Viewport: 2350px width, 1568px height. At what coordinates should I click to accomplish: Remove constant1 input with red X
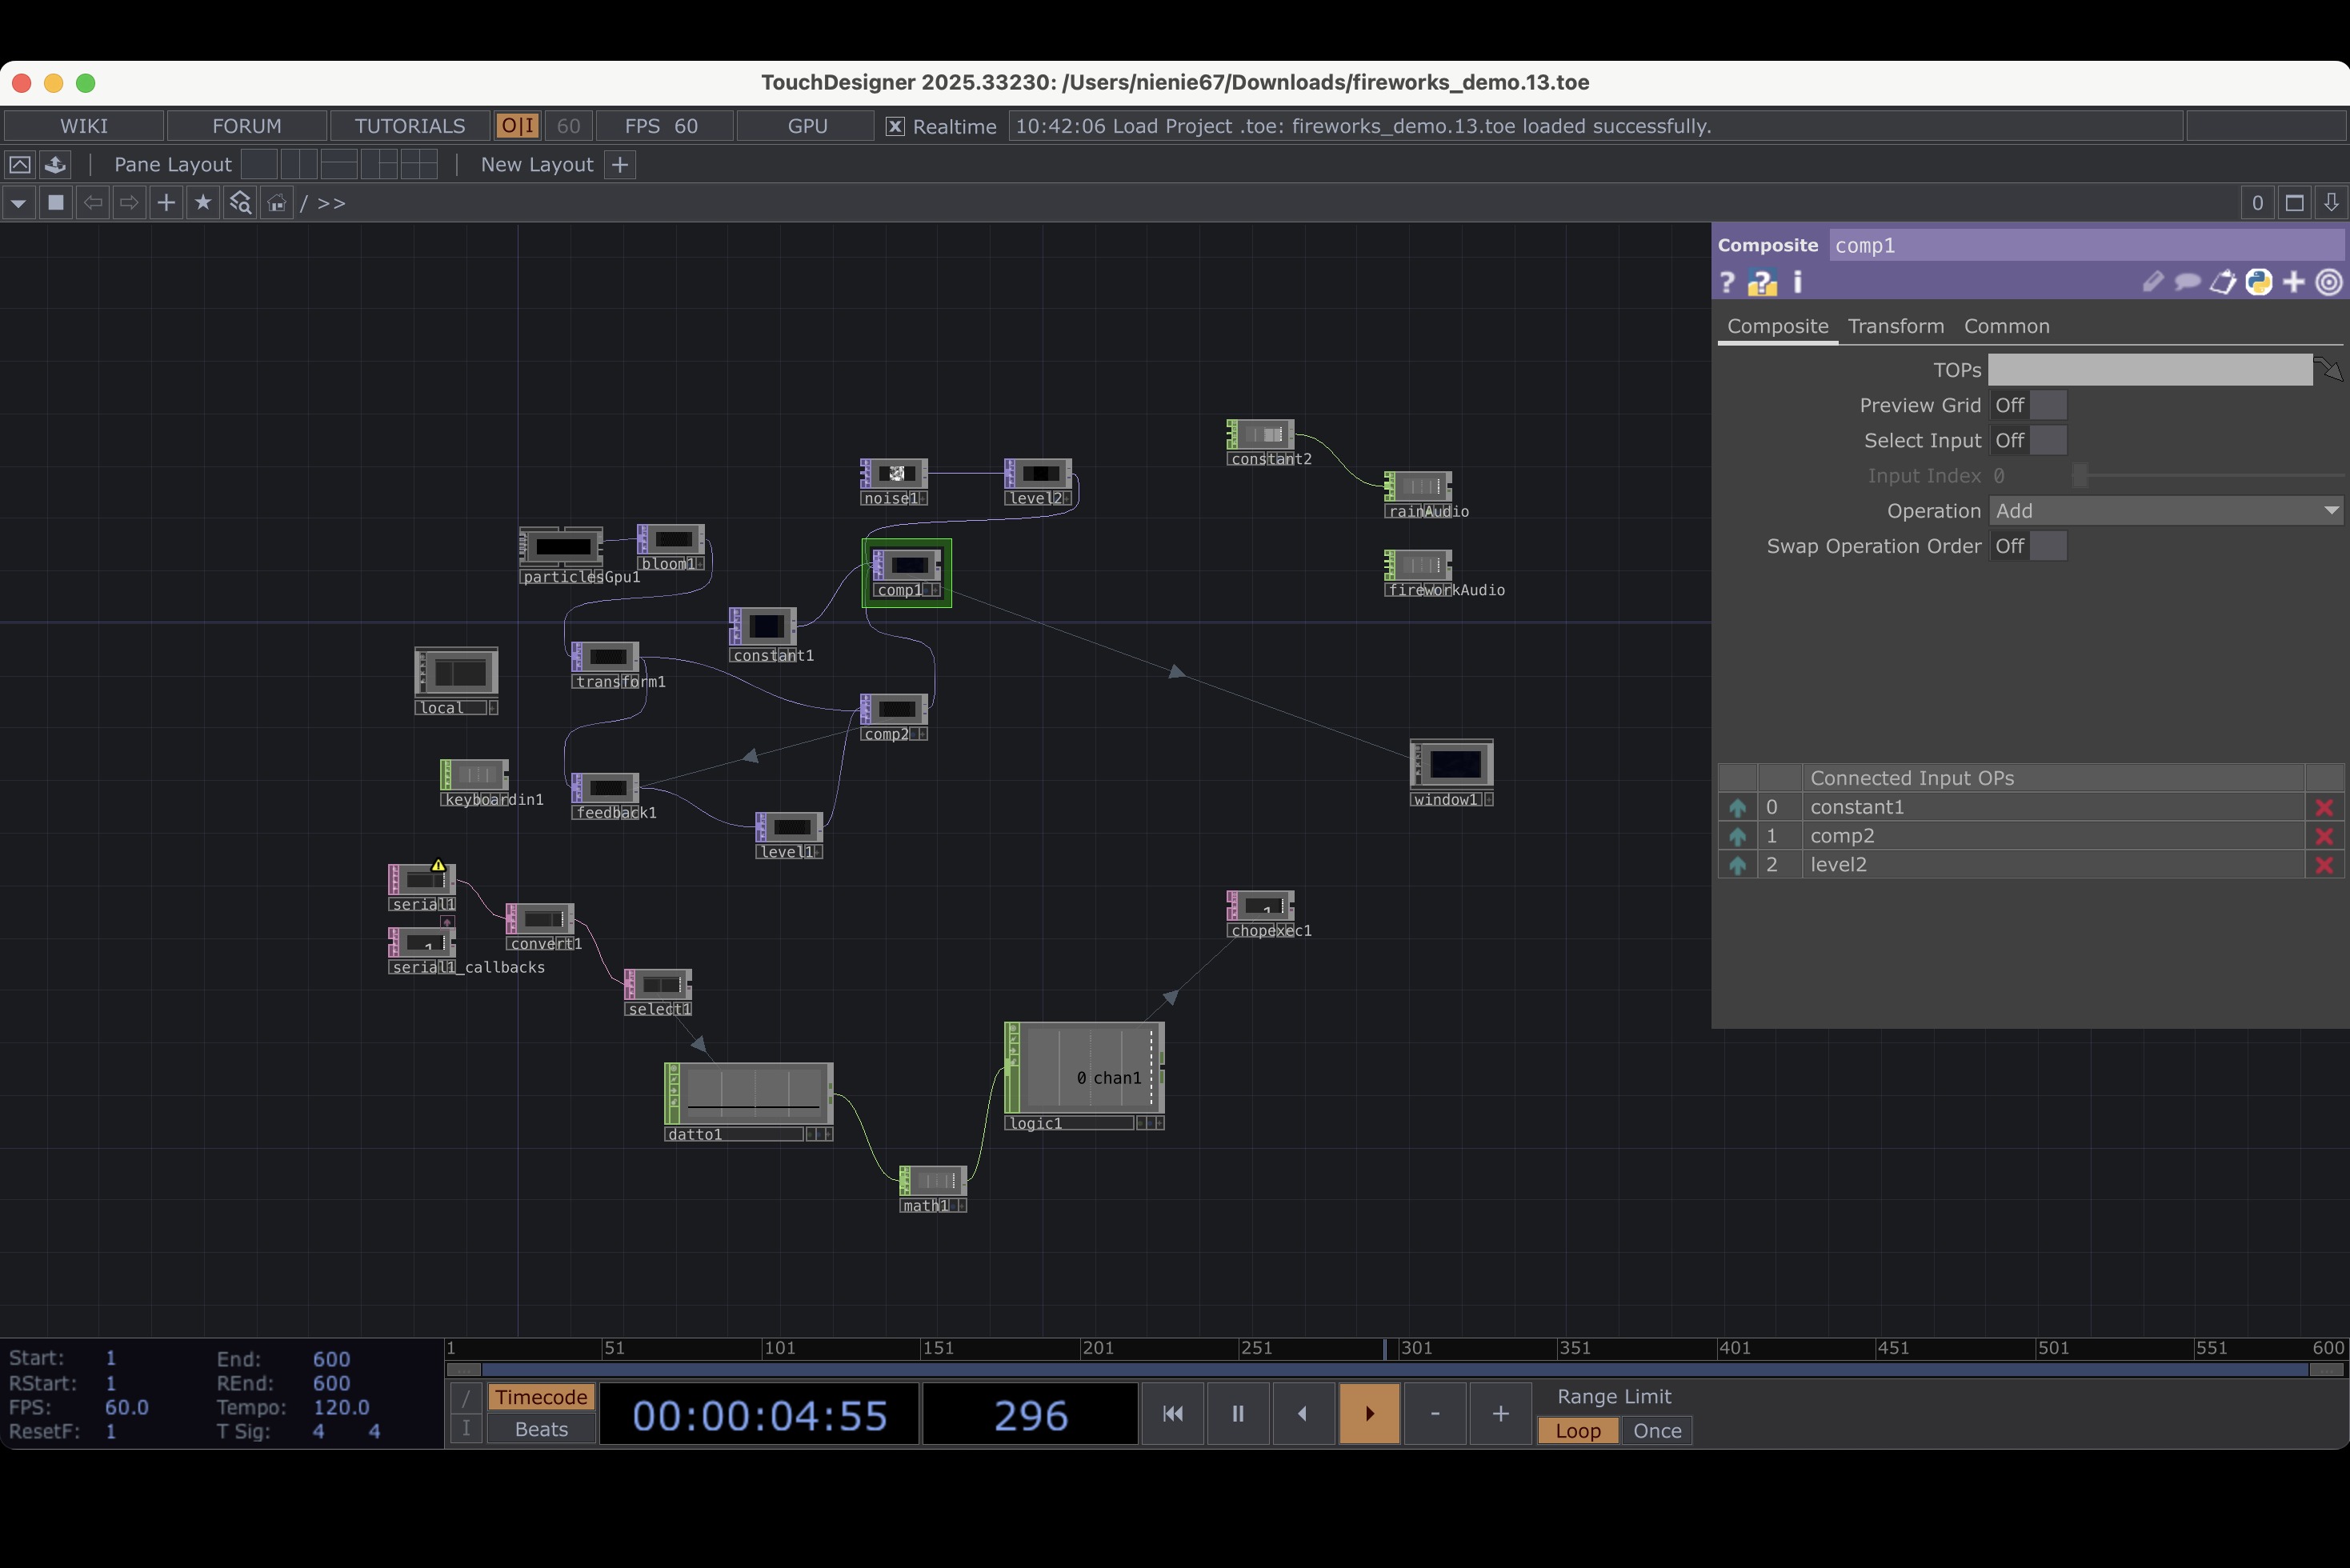[x=2324, y=807]
